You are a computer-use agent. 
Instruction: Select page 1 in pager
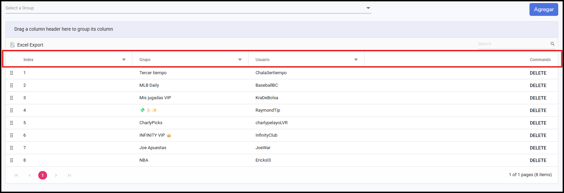coord(43,175)
